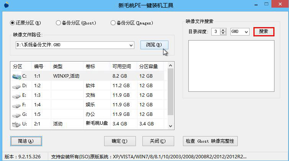Select the WINXP,活动 type cell
Screen dimensions: 289x161
pyautogui.click(x=66, y=76)
